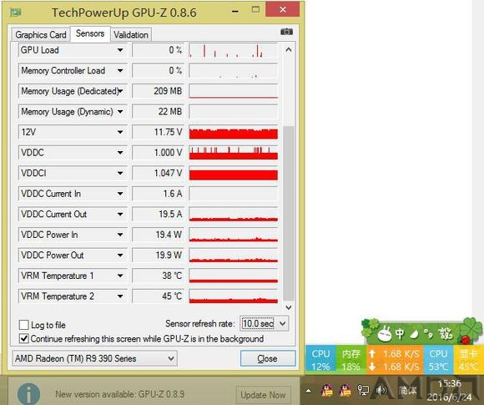Open the Memory Controller Load dropdown
Screen dimensions: 484x405
(x=120, y=70)
